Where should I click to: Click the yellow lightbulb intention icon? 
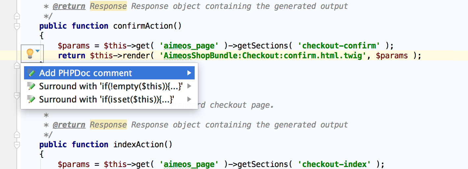30,53
